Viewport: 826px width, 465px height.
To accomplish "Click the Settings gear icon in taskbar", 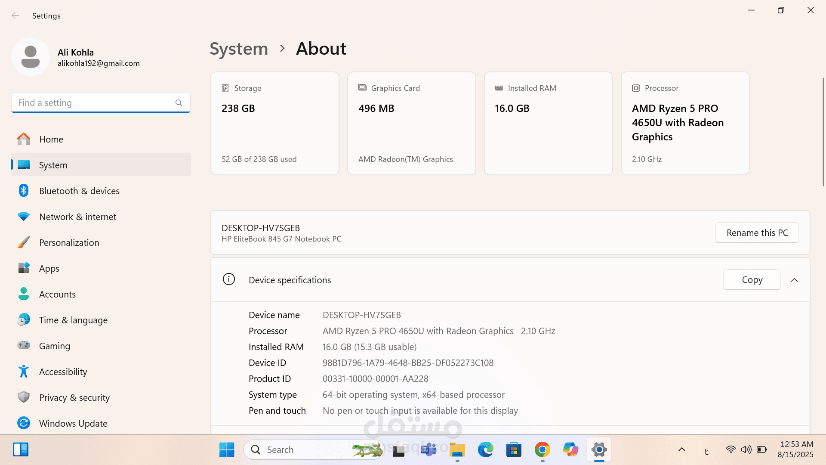I will tap(599, 450).
